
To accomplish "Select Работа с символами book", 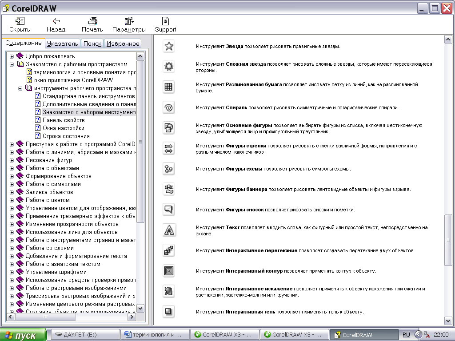I will [53, 184].
